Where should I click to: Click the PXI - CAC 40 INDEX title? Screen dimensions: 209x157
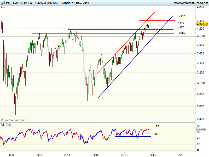[x=19, y=3]
